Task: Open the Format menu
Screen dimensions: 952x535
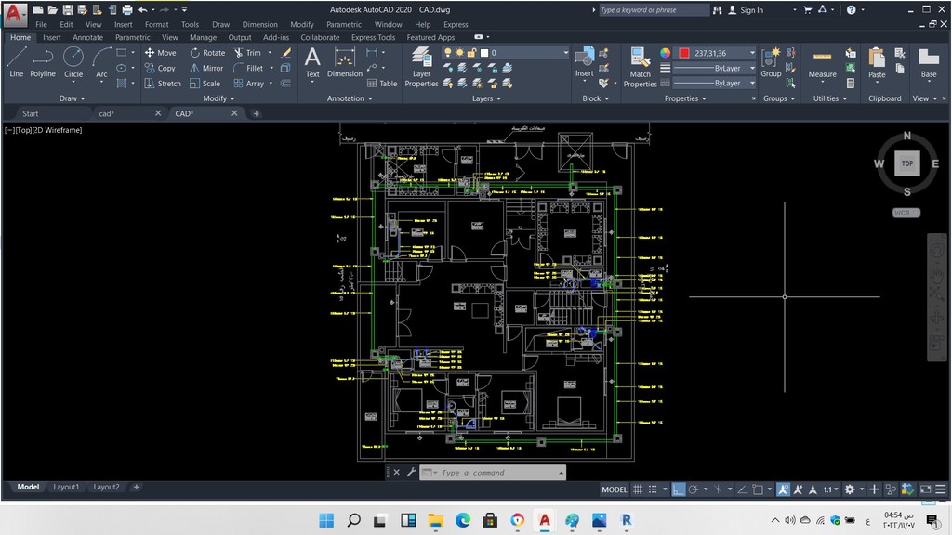Action: tap(156, 24)
